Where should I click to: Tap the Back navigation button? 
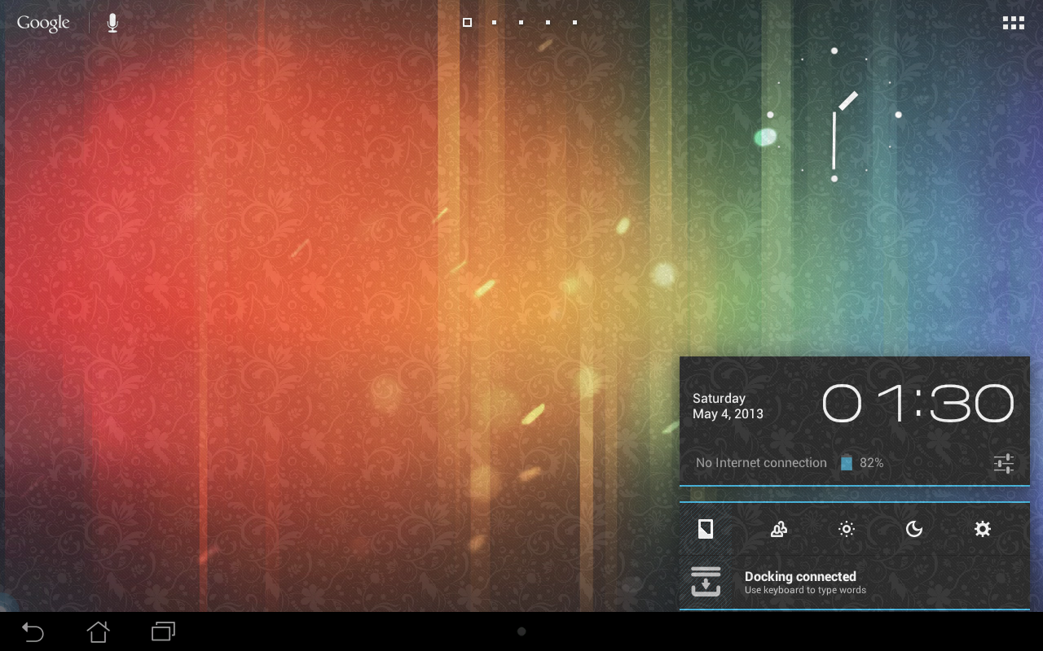(x=33, y=631)
